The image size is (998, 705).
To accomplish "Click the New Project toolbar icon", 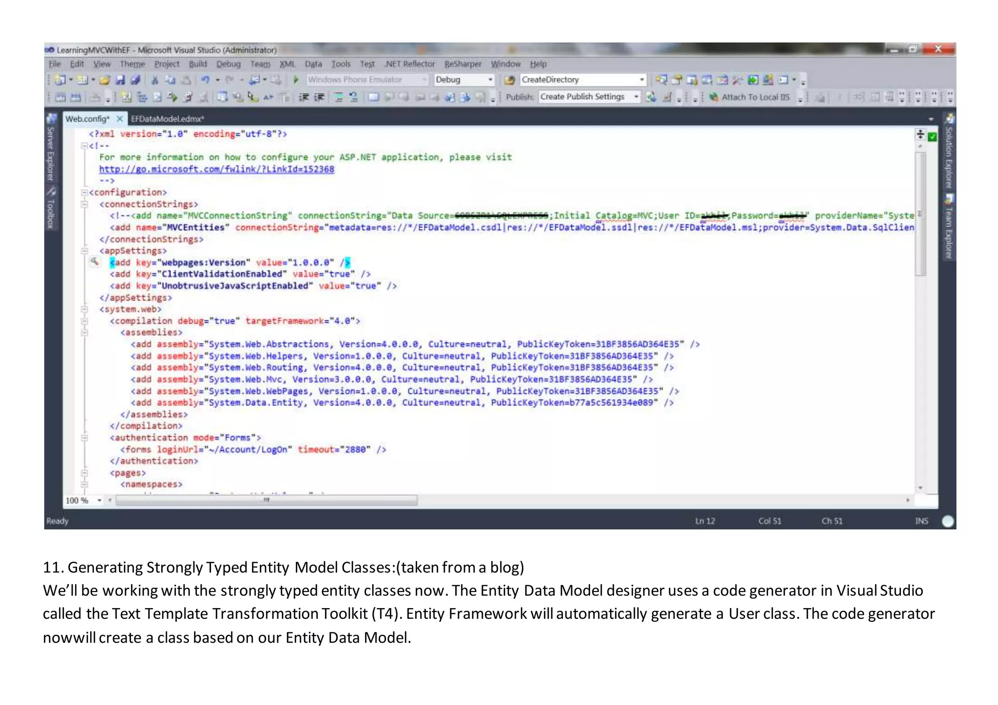I will (x=60, y=80).
